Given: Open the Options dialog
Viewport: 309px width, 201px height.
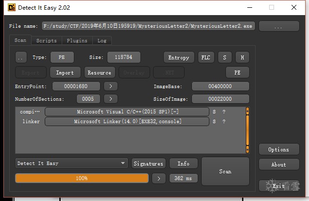Looking at the screenshot, I should 279,149.
